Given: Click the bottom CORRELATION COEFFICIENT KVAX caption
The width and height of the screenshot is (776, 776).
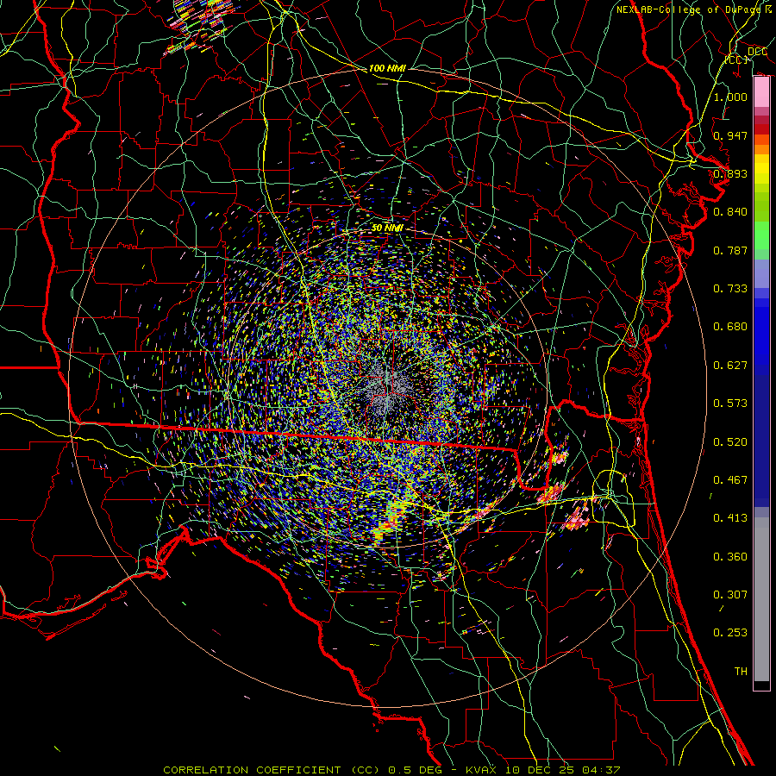Looking at the screenshot, I should pyautogui.click(x=391, y=770).
